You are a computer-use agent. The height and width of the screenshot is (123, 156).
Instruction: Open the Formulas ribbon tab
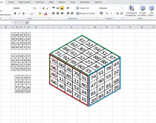coord(40,2)
